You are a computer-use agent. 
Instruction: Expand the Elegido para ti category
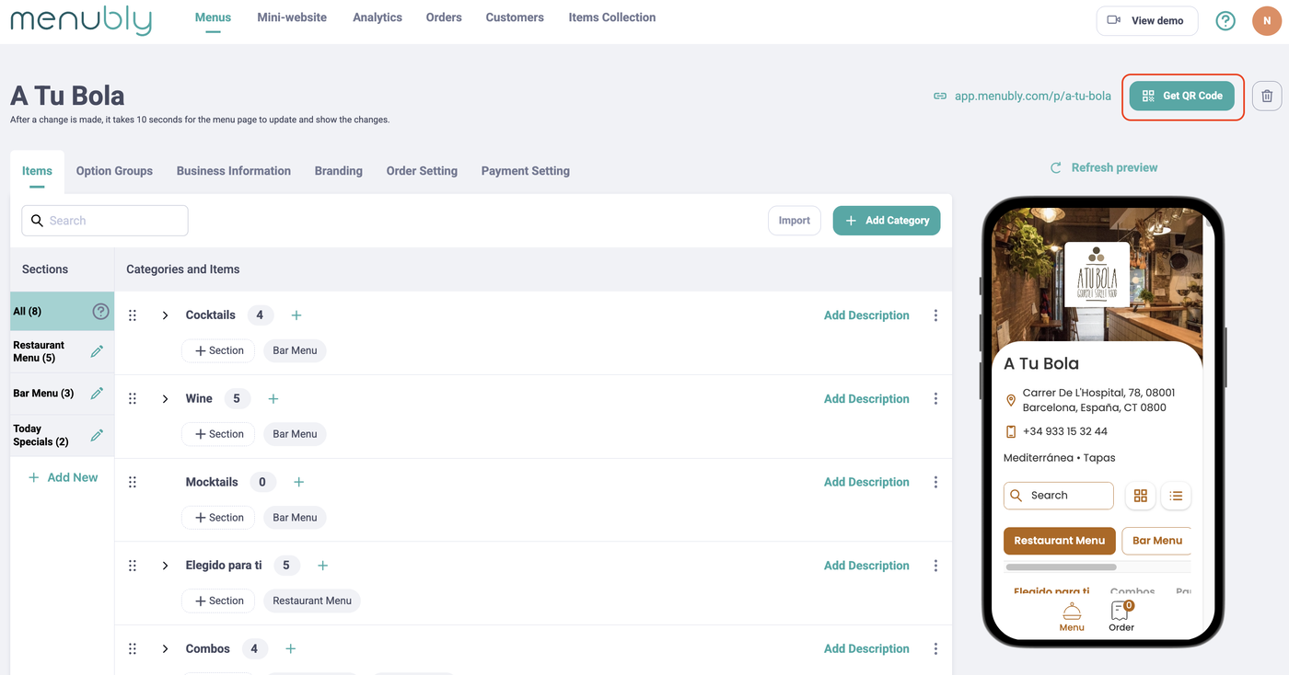point(165,566)
